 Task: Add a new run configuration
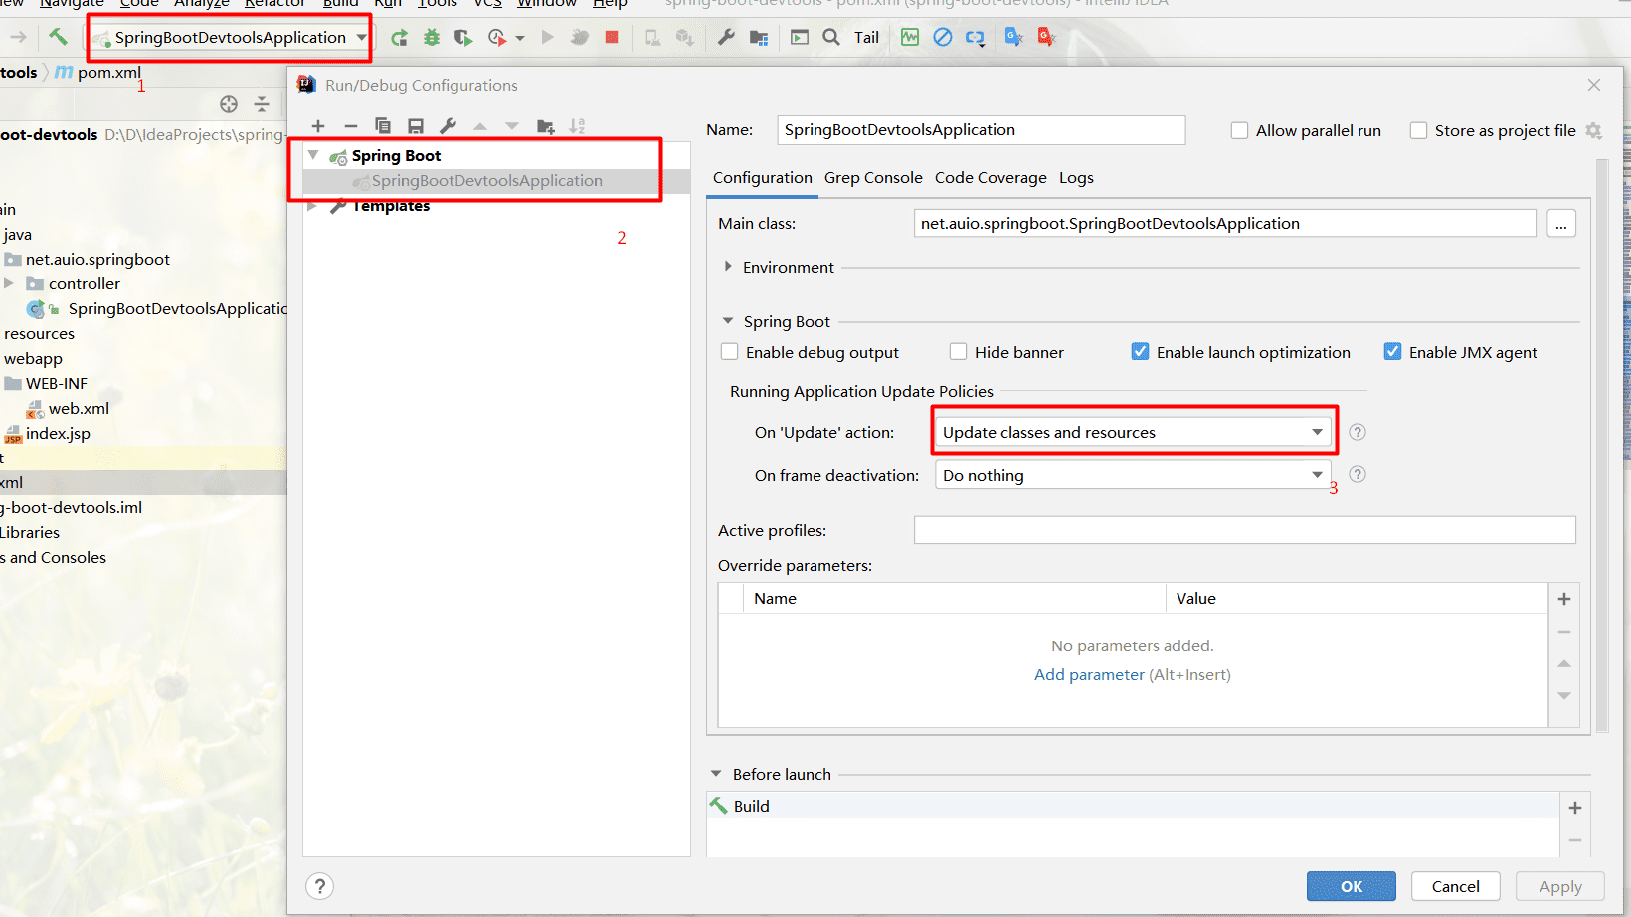pos(318,125)
